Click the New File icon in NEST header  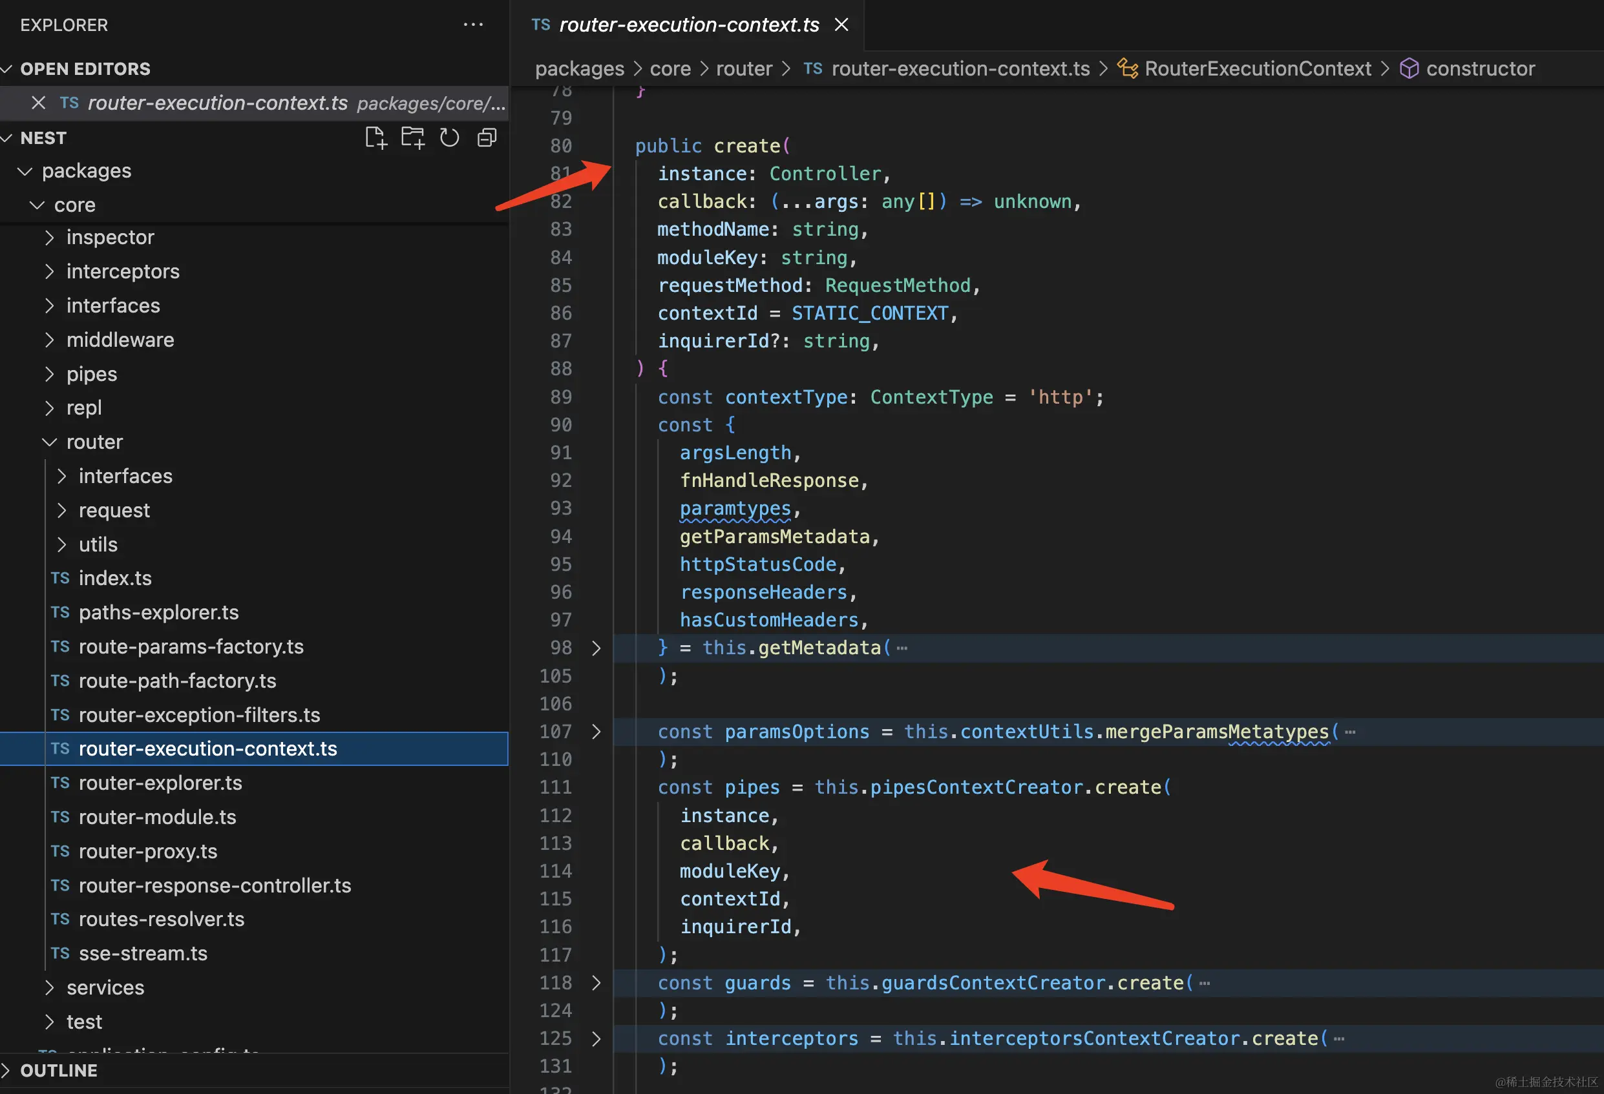(375, 138)
